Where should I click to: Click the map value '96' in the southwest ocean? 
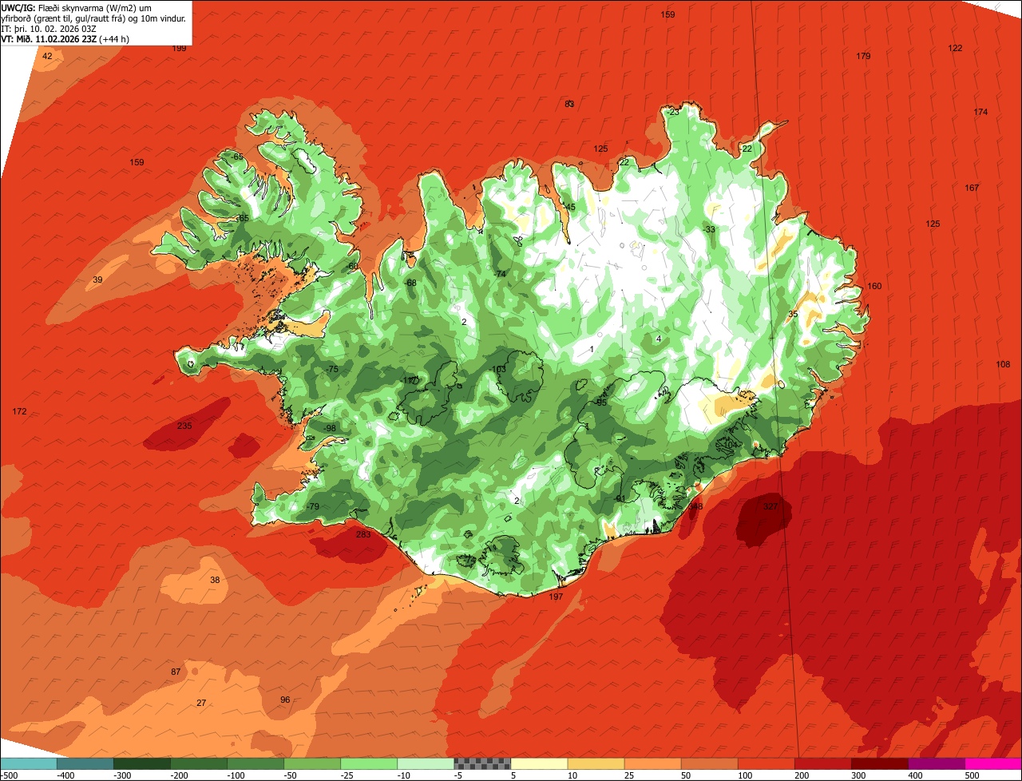(x=285, y=700)
